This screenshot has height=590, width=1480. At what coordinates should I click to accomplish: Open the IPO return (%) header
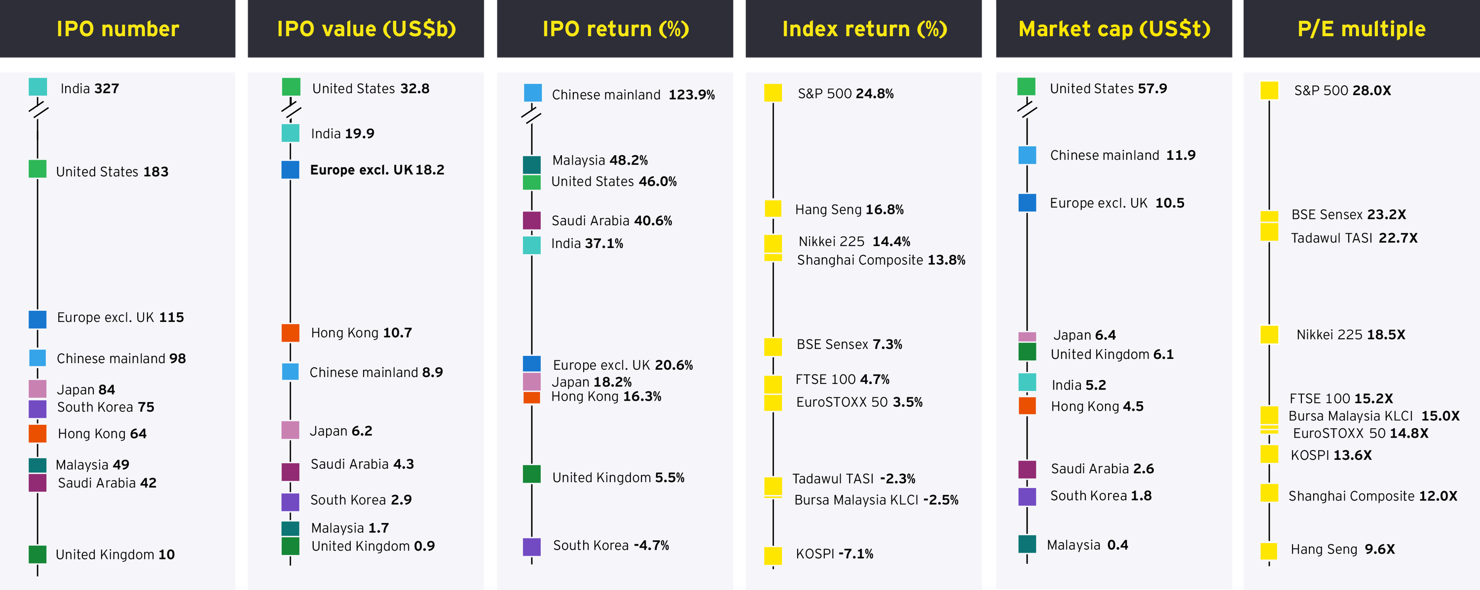615,29
